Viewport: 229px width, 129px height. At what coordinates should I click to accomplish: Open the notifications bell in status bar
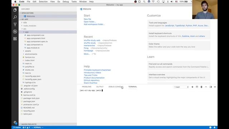click(x=215, y=128)
